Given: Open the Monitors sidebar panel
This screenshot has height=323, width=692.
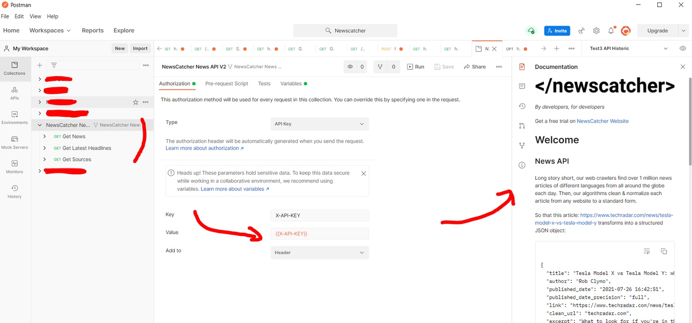Looking at the screenshot, I should (14, 167).
